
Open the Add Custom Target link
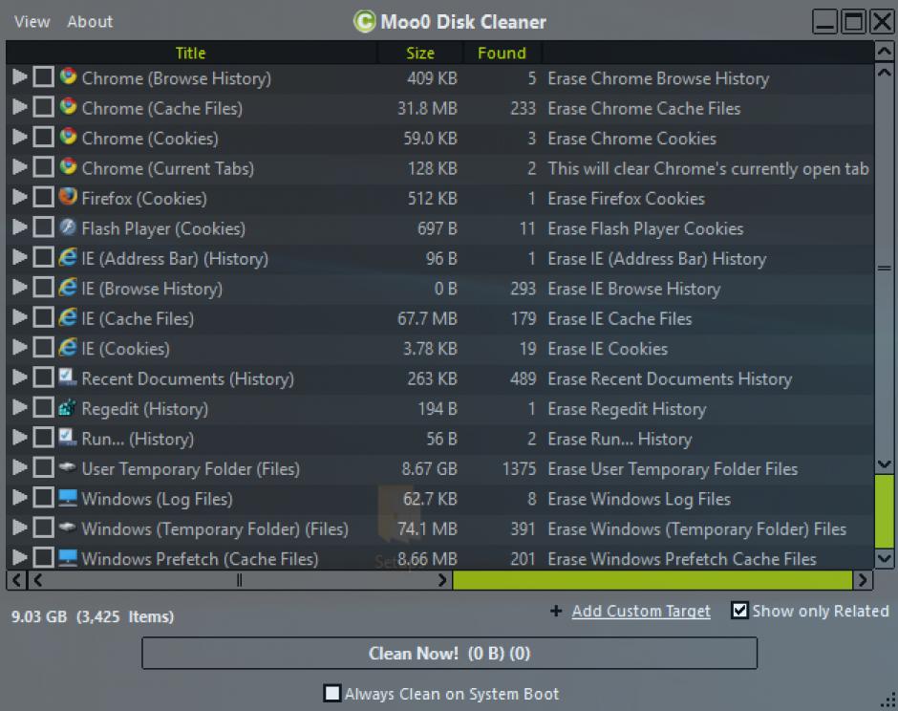coord(641,611)
